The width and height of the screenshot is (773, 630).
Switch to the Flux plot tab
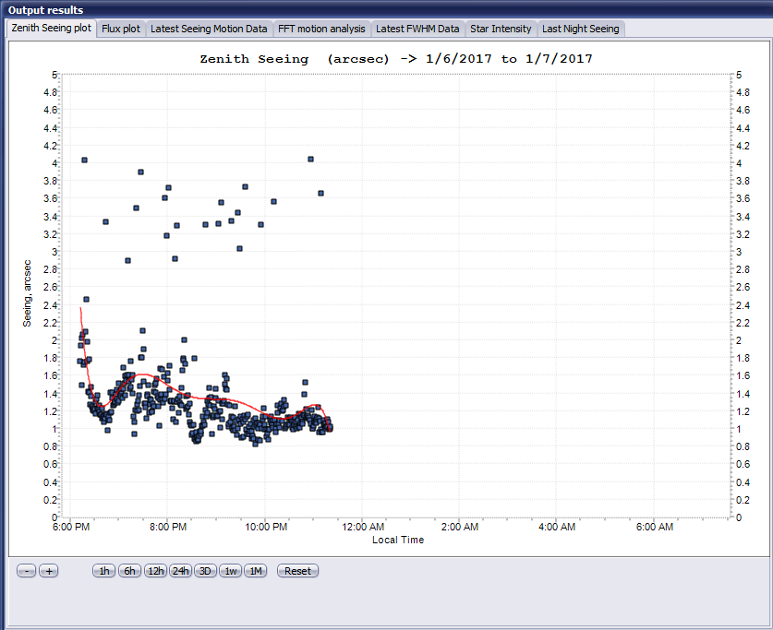pos(121,29)
